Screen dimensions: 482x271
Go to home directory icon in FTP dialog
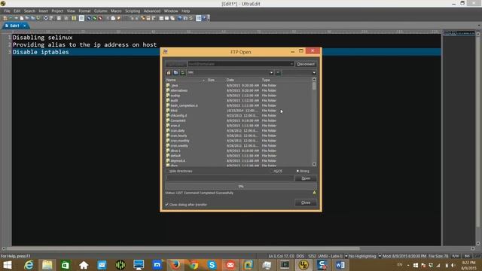tap(169, 73)
